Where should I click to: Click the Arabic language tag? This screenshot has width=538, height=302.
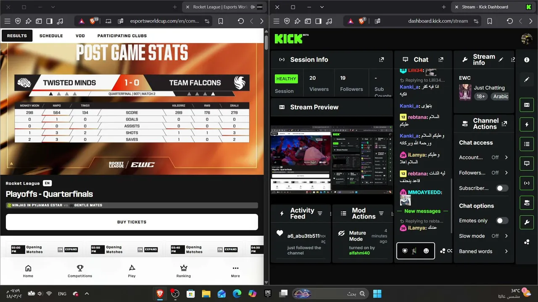pos(501,96)
